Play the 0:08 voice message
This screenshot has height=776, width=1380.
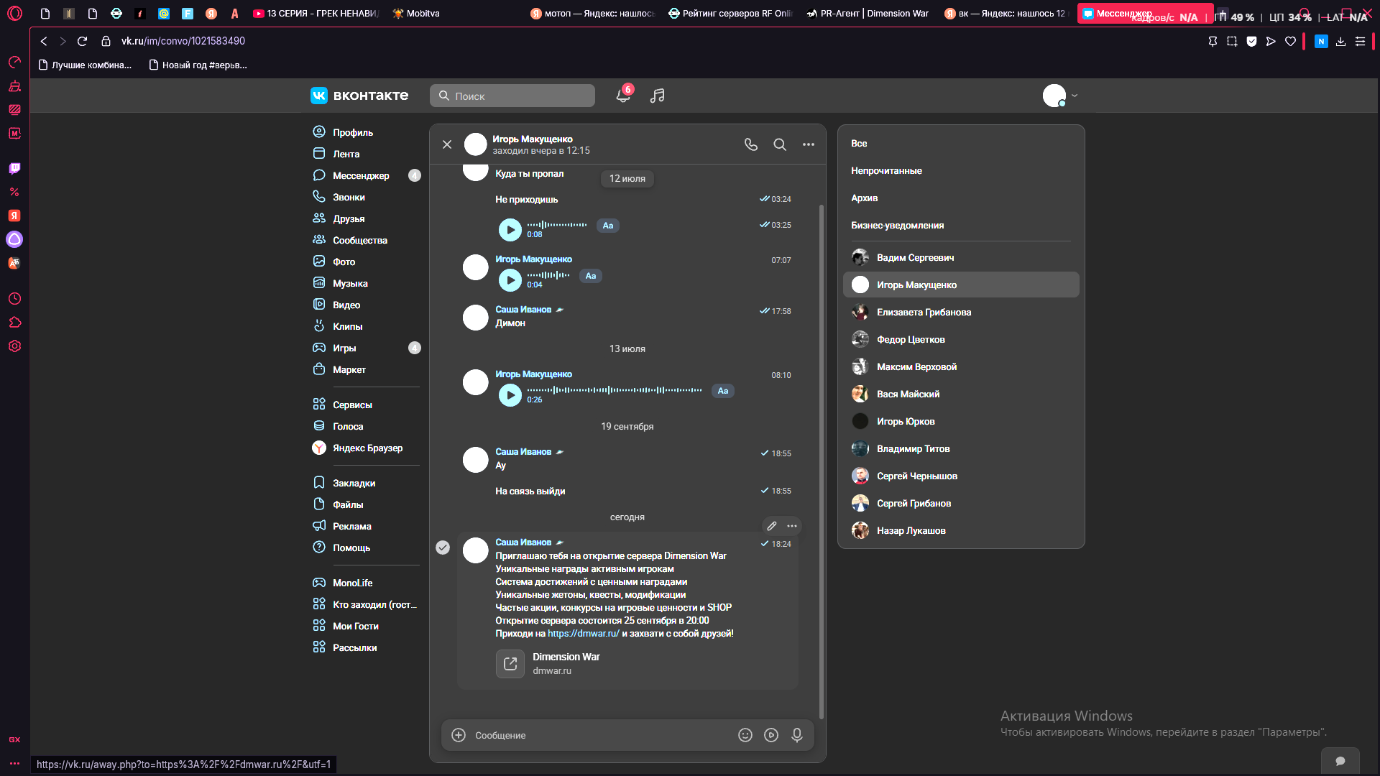pyautogui.click(x=510, y=230)
